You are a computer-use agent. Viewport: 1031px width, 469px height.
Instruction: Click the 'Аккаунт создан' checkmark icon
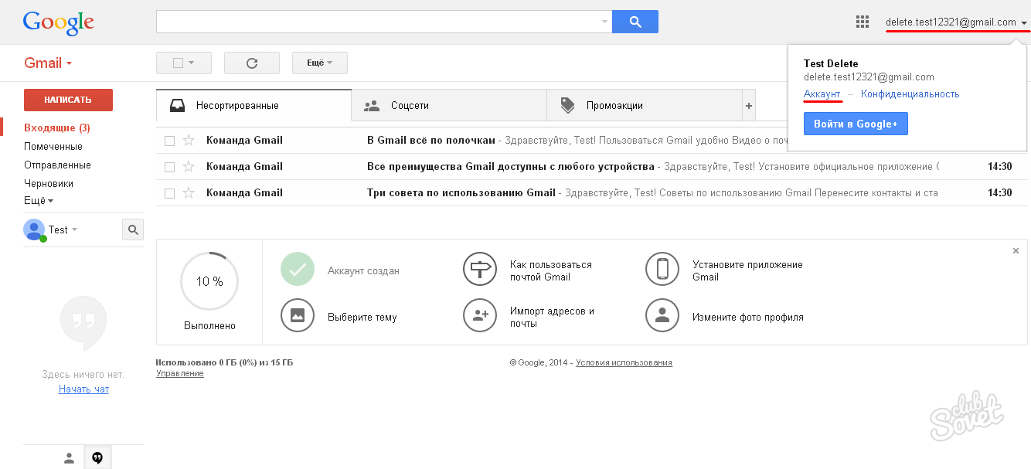click(298, 270)
